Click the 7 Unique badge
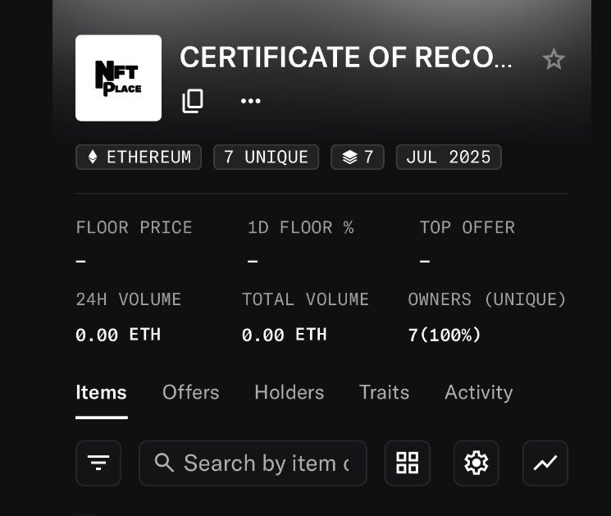The width and height of the screenshot is (611, 516). [267, 157]
